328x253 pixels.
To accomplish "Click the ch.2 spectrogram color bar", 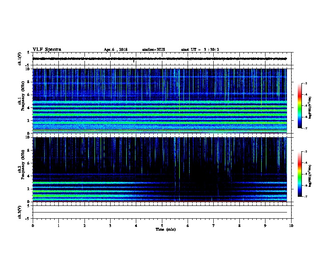I will (x=299, y=174).
